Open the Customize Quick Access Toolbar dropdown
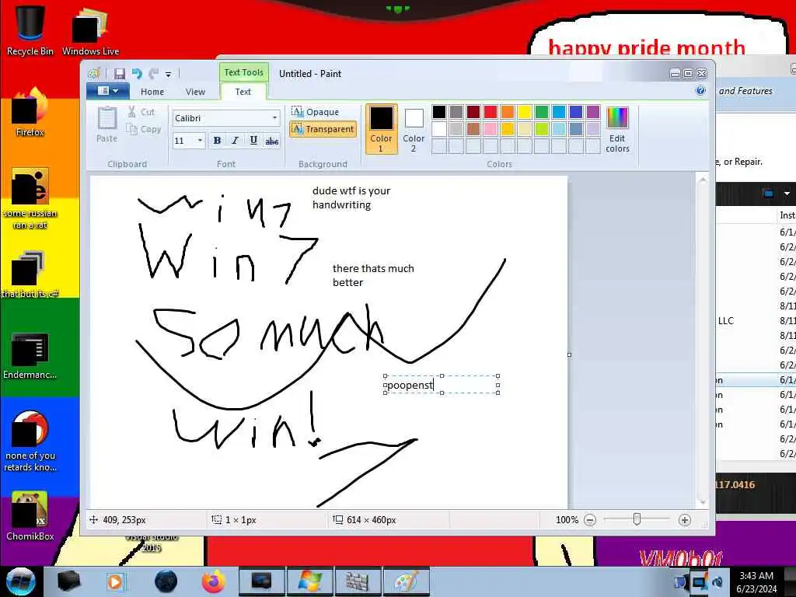Viewport: 796px width, 597px height. (168, 74)
